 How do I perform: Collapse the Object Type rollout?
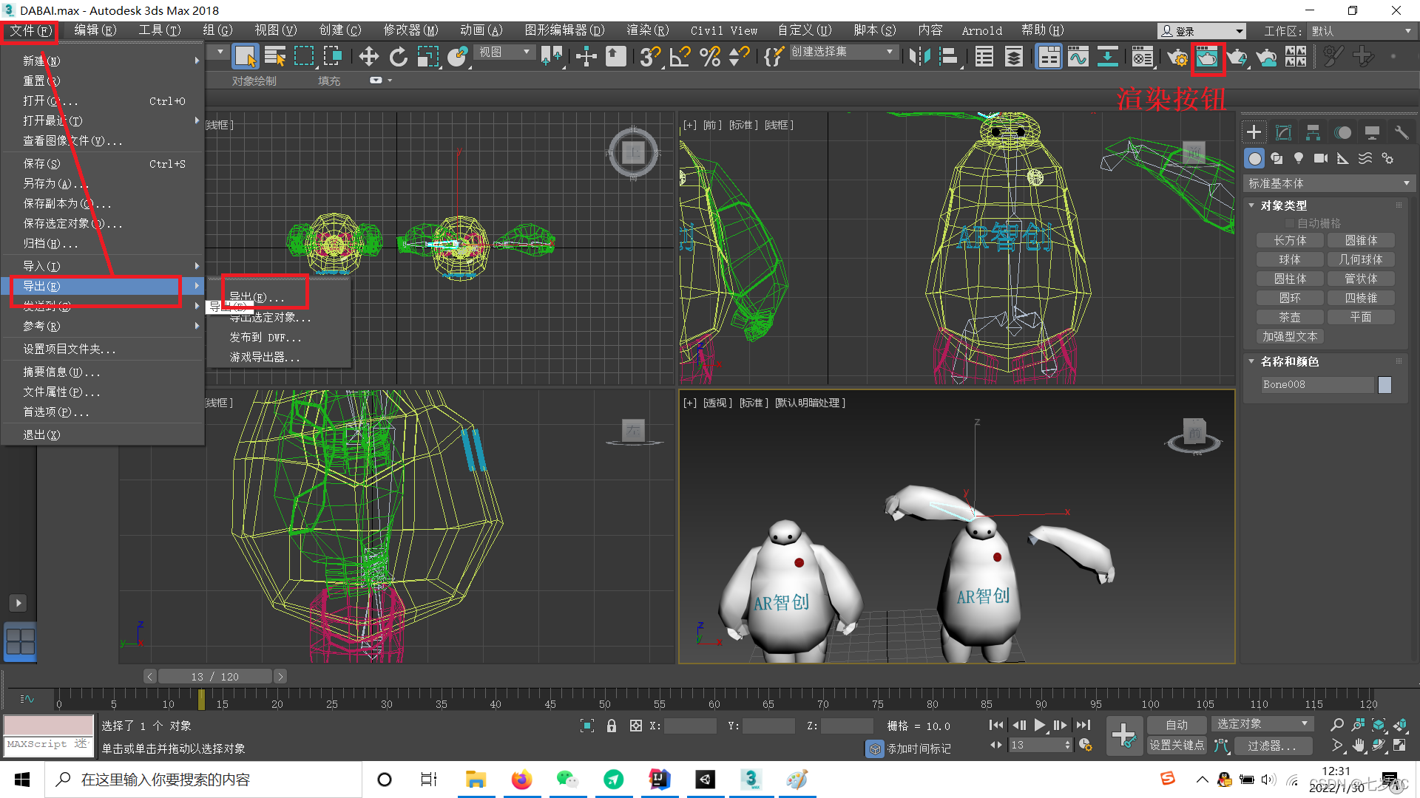[1284, 205]
